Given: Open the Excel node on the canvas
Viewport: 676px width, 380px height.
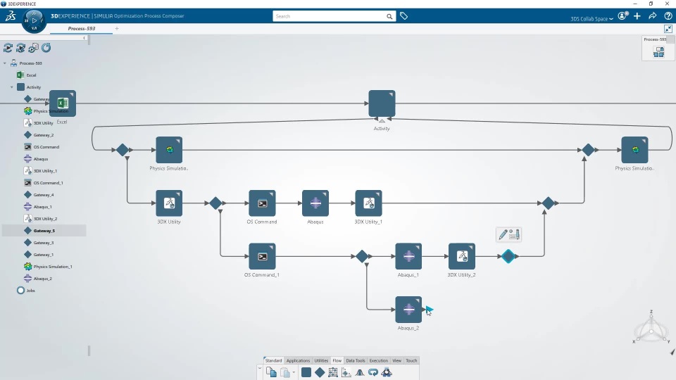Looking at the screenshot, I should tap(63, 103).
